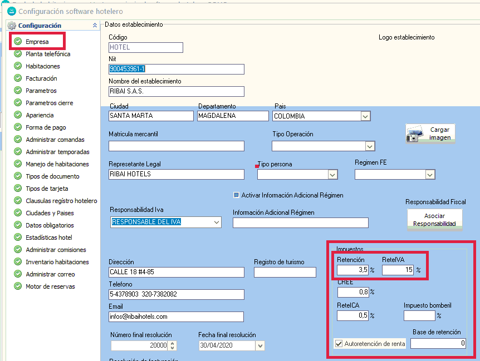The height and width of the screenshot is (361, 480).
Task: Click the check icon beside Motor de reservas
Action: [18, 286]
